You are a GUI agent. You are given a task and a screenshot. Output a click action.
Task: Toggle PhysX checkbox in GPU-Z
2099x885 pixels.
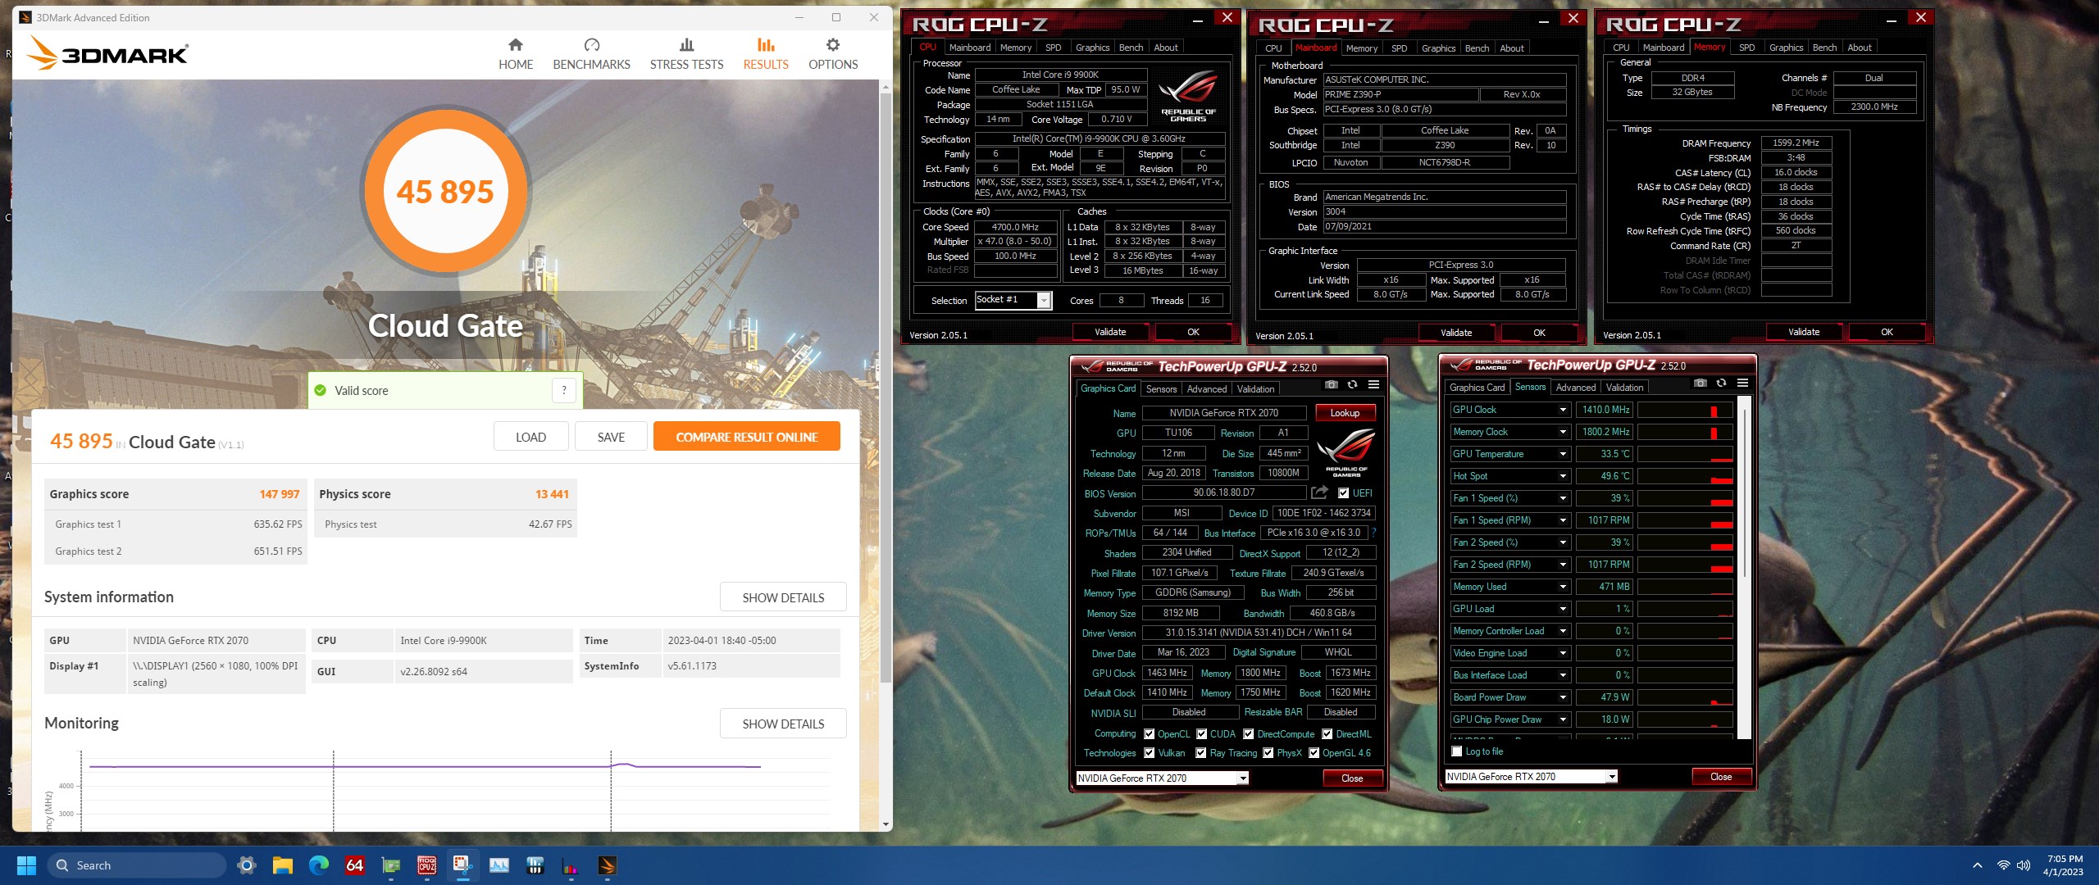pyautogui.click(x=1268, y=753)
